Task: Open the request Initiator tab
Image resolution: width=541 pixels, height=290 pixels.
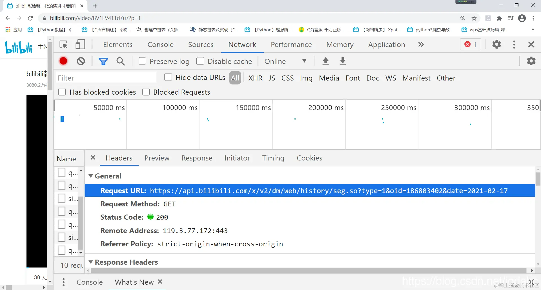Action: tap(237, 158)
